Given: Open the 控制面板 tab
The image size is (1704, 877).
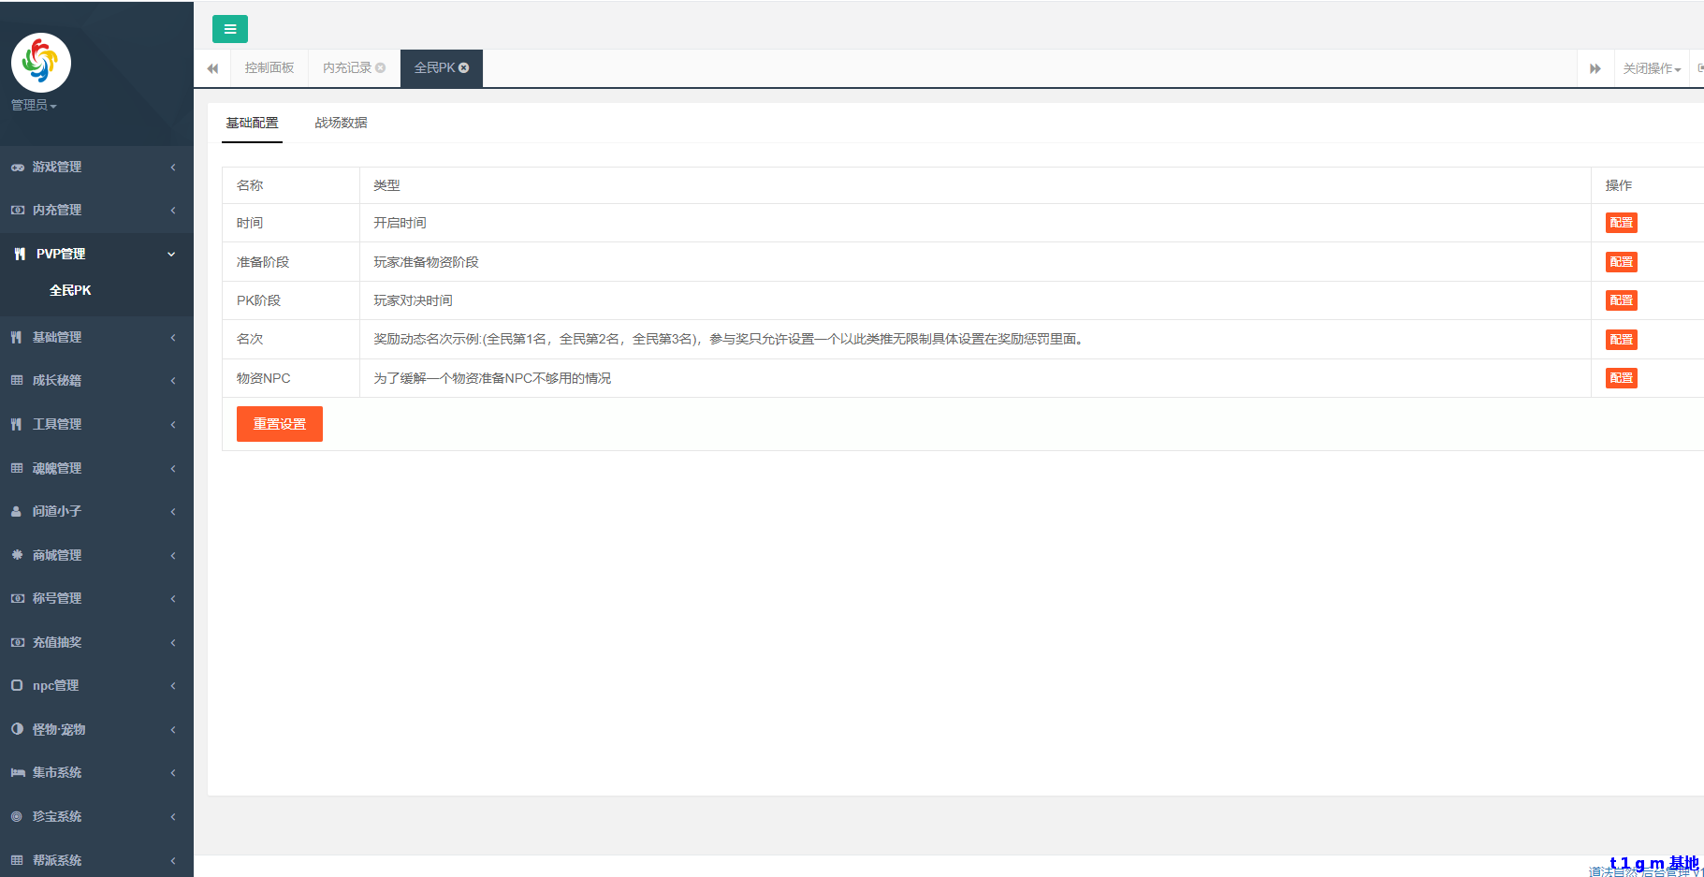Looking at the screenshot, I should (269, 68).
